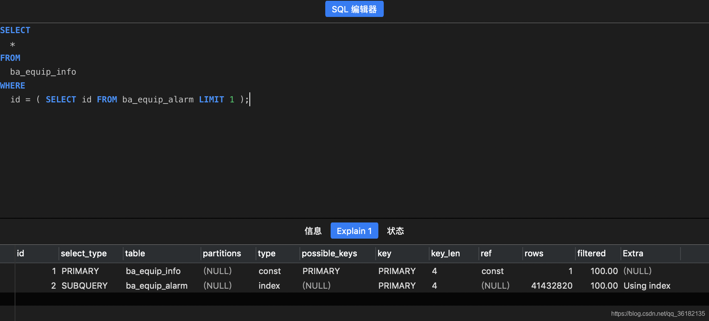Select the const type cell
The width and height of the screenshot is (709, 321).
(269, 271)
